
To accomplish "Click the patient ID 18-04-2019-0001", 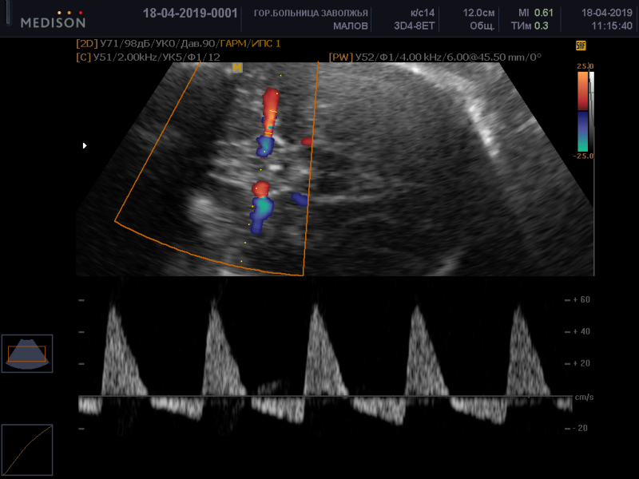I will [190, 13].
